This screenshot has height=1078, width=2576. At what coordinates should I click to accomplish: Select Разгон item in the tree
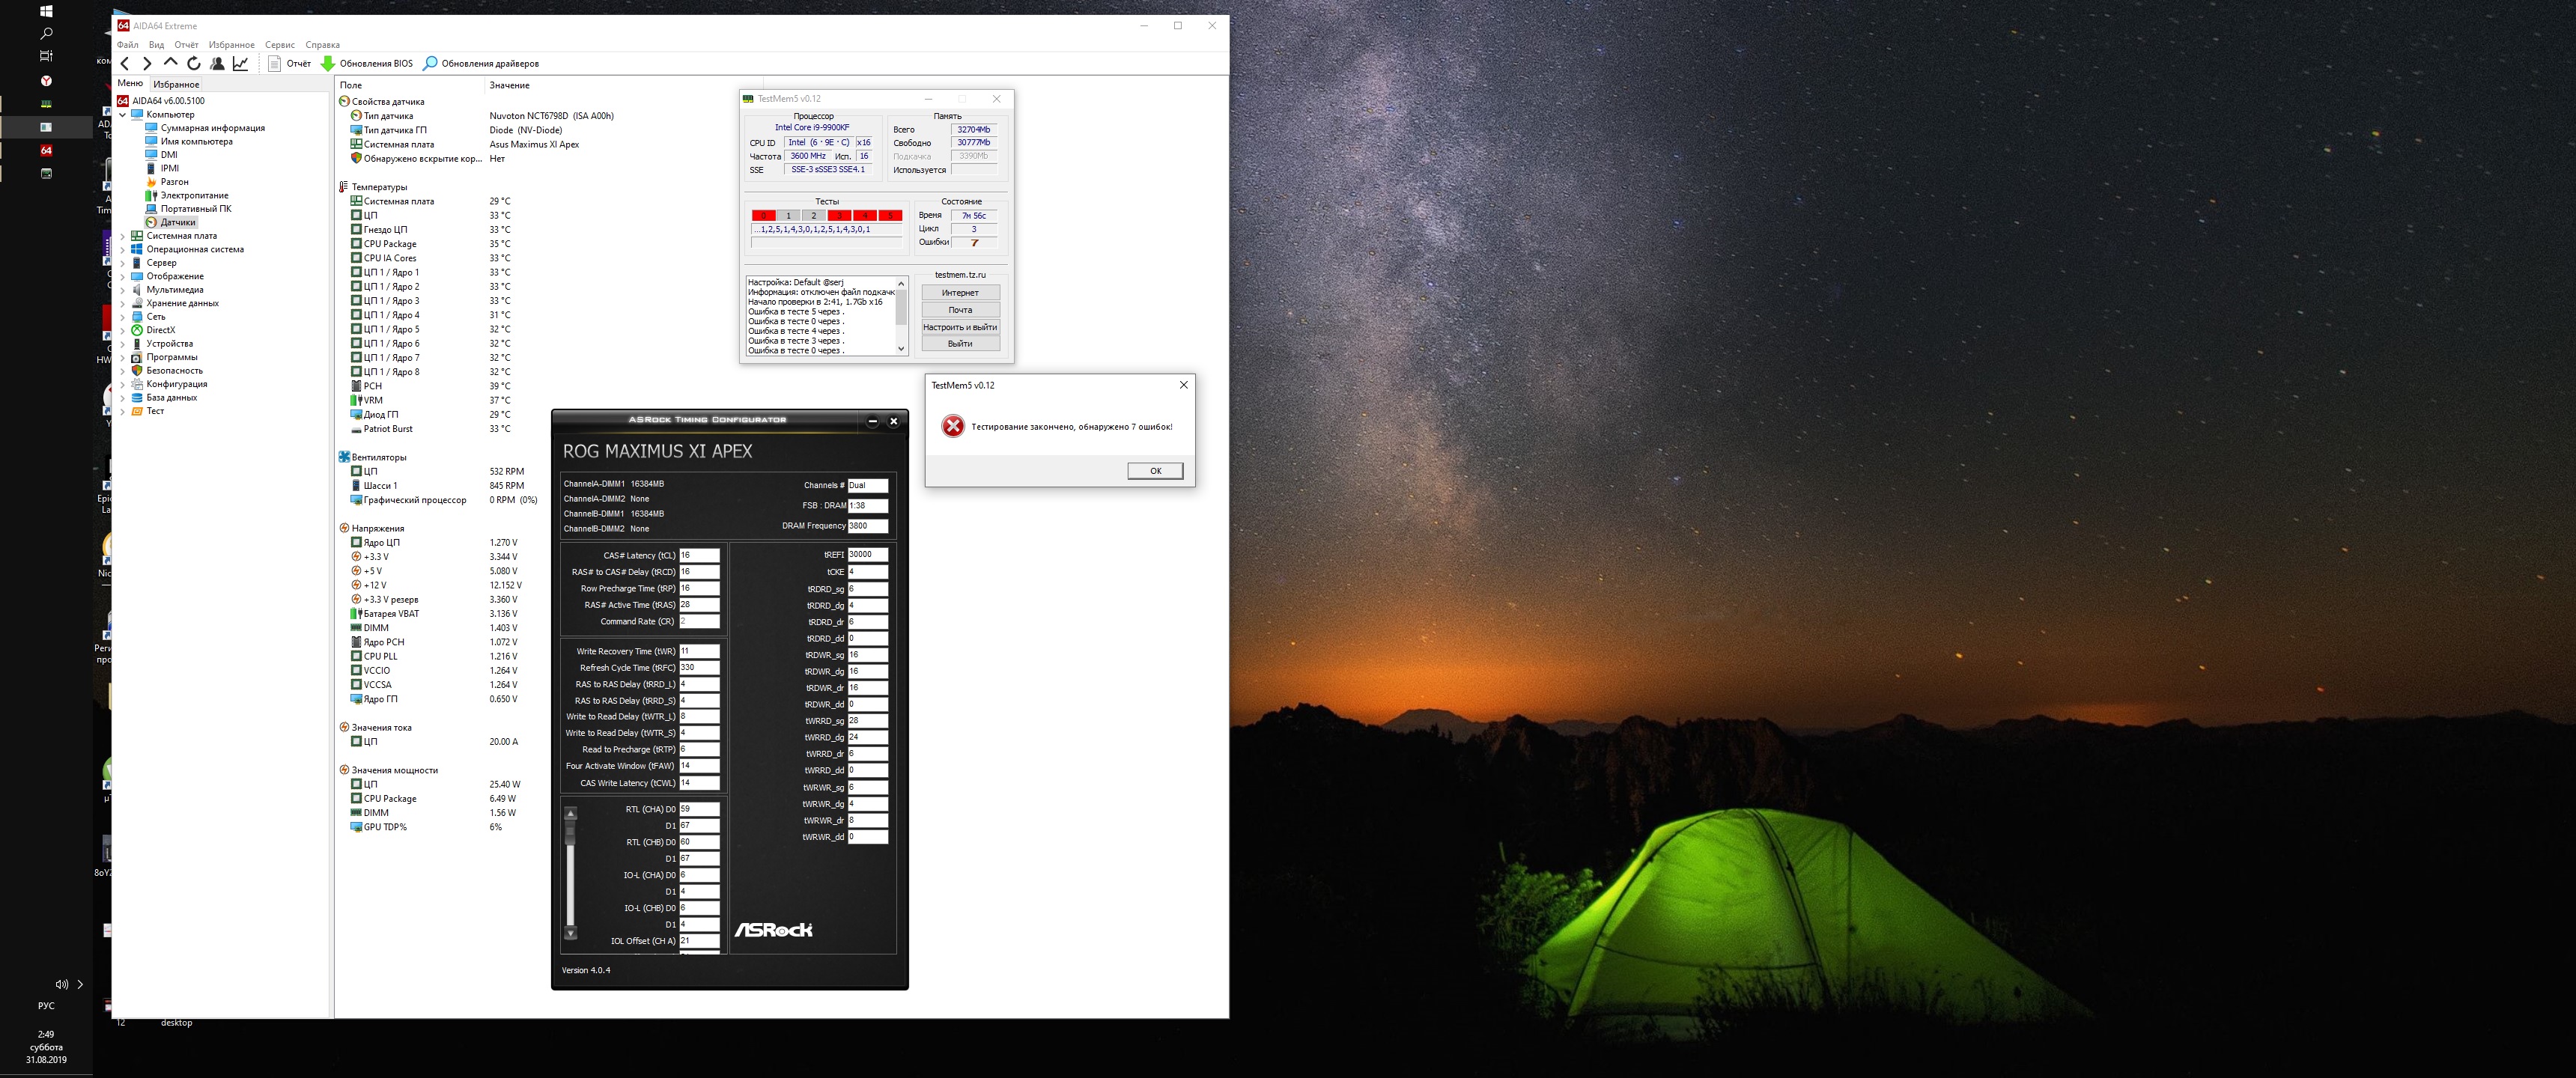[x=174, y=182]
